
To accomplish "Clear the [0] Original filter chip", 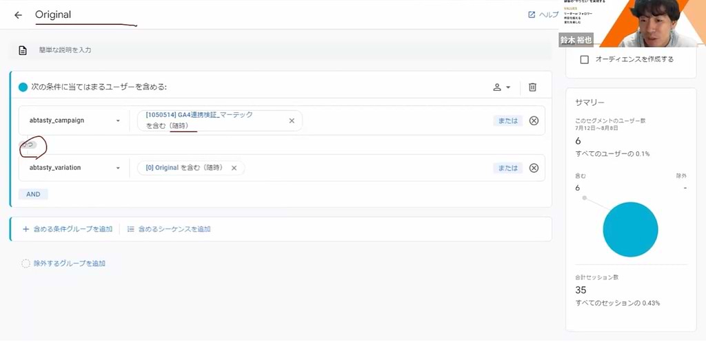I will [x=234, y=168].
